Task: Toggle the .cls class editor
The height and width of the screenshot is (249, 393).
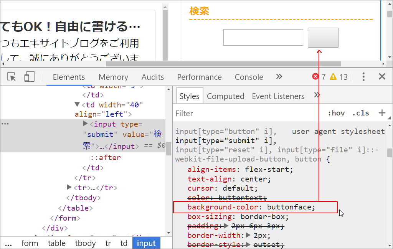Action: pos(360,113)
